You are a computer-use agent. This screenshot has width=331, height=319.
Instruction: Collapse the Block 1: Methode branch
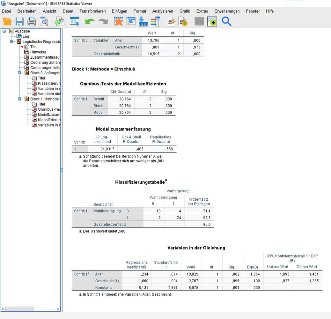19,99
